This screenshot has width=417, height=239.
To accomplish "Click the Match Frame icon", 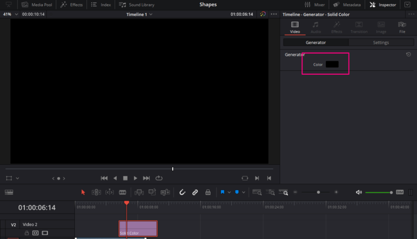I will (x=245, y=178).
